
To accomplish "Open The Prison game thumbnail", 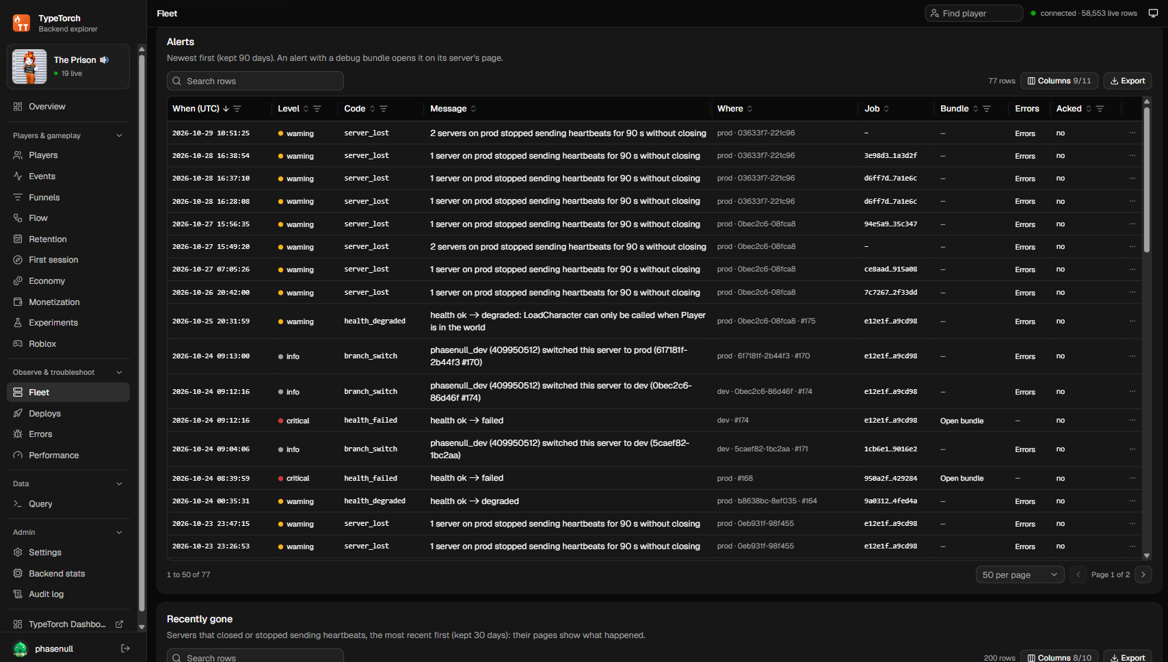I will [x=29, y=66].
